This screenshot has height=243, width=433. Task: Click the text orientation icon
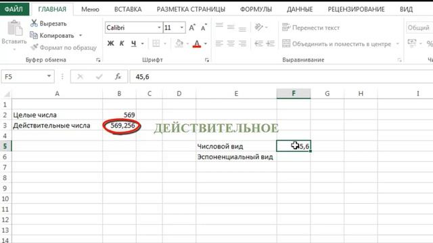pos(258,27)
